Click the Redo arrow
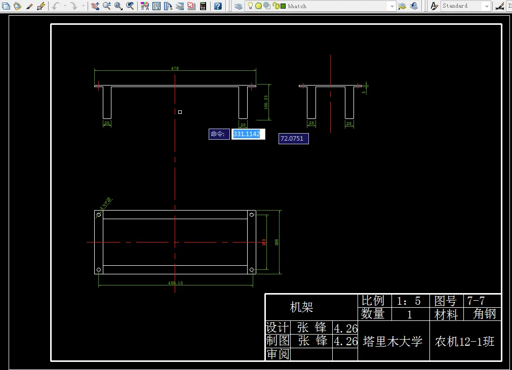This screenshot has width=512, height=370. (74, 6)
